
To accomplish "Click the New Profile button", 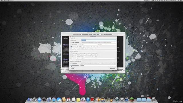I will coord(65,72).
